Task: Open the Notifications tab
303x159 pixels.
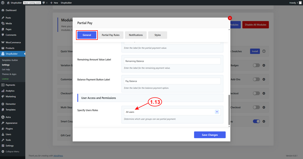Action: [x=136, y=35]
